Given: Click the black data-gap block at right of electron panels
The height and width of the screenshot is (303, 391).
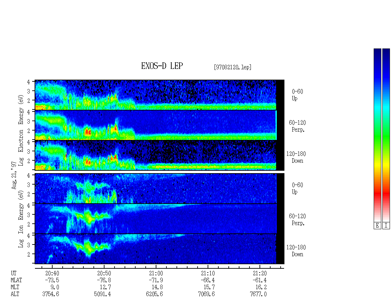Looking at the screenshot, I should coord(280,125).
